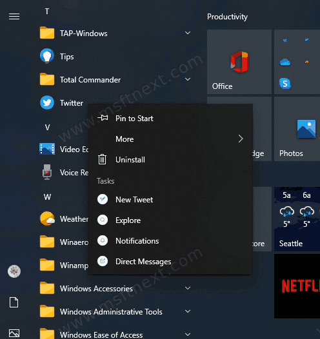320x339 pixels.
Task: Click the Notifications bell task icon
Action: [x=103, y=240]
